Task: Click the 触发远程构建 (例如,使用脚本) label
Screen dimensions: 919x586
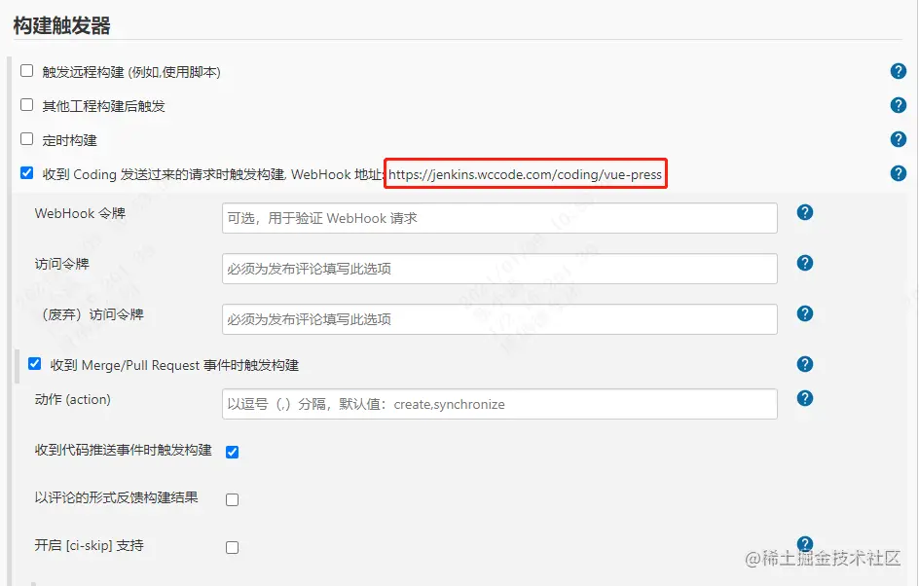Action: pos(131,72)
